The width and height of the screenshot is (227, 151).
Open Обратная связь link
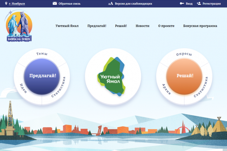click(x=70, y=4)
